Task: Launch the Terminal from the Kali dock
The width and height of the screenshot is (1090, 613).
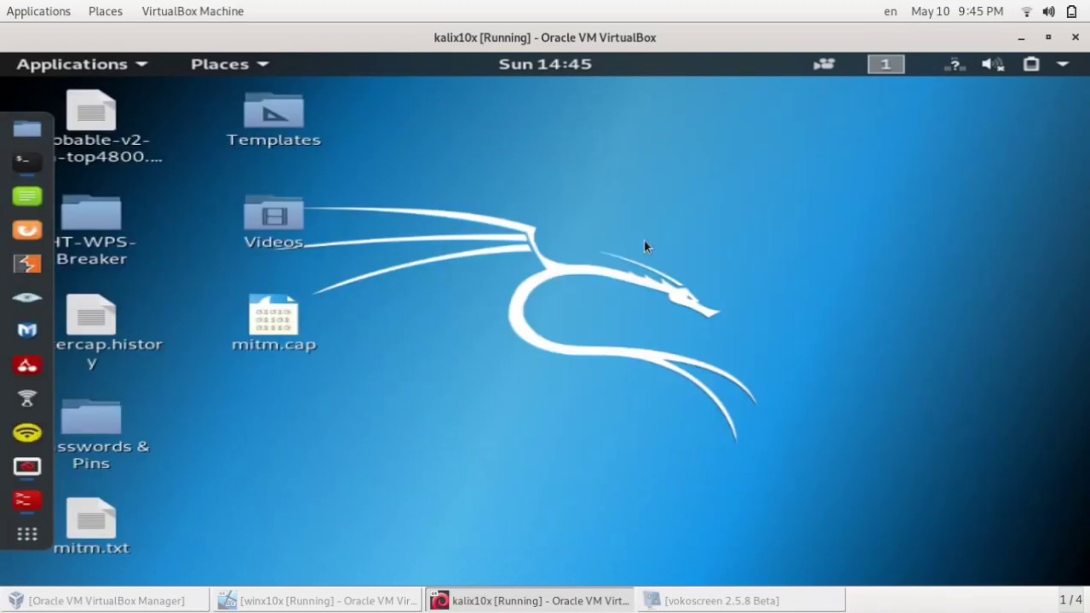Action: tap(27, 162)
